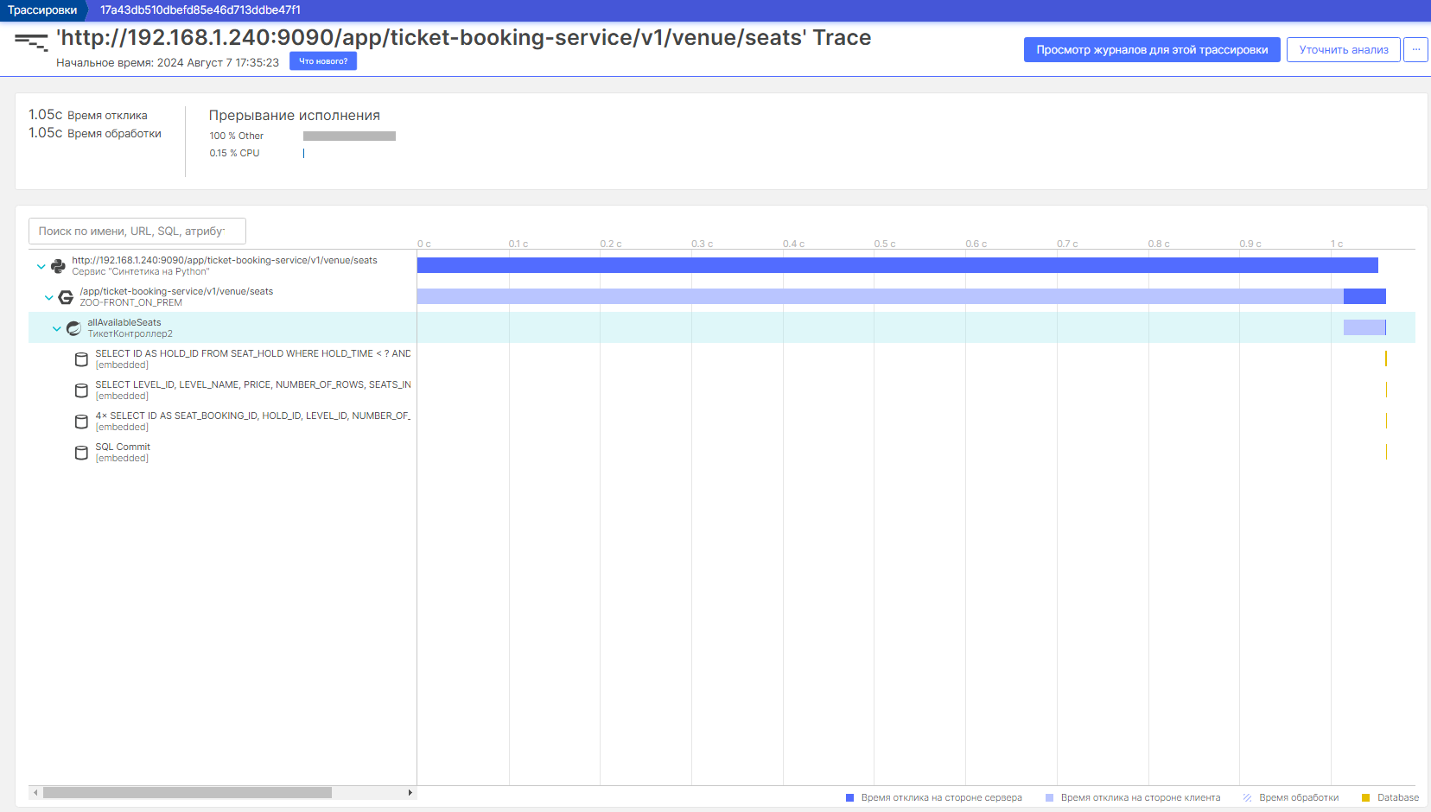The image size is (1431, 812).
Task: Collapse the top-level Python request node
Action: coord(41,267)
